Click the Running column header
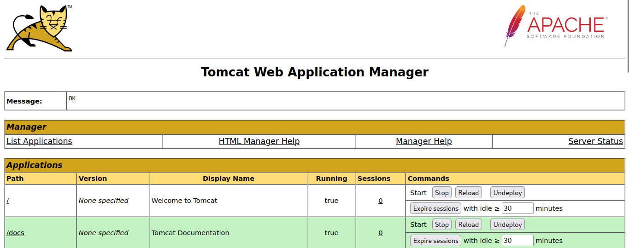The width and height of the screenshot is (629, 248). click(x=331, y=179)
